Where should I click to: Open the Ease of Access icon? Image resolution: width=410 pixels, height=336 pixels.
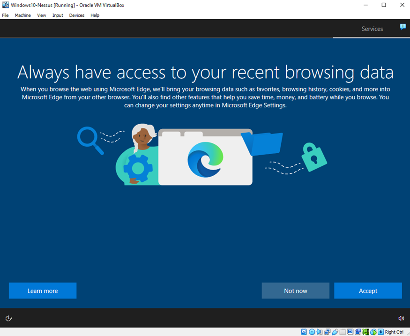[8, 318]
